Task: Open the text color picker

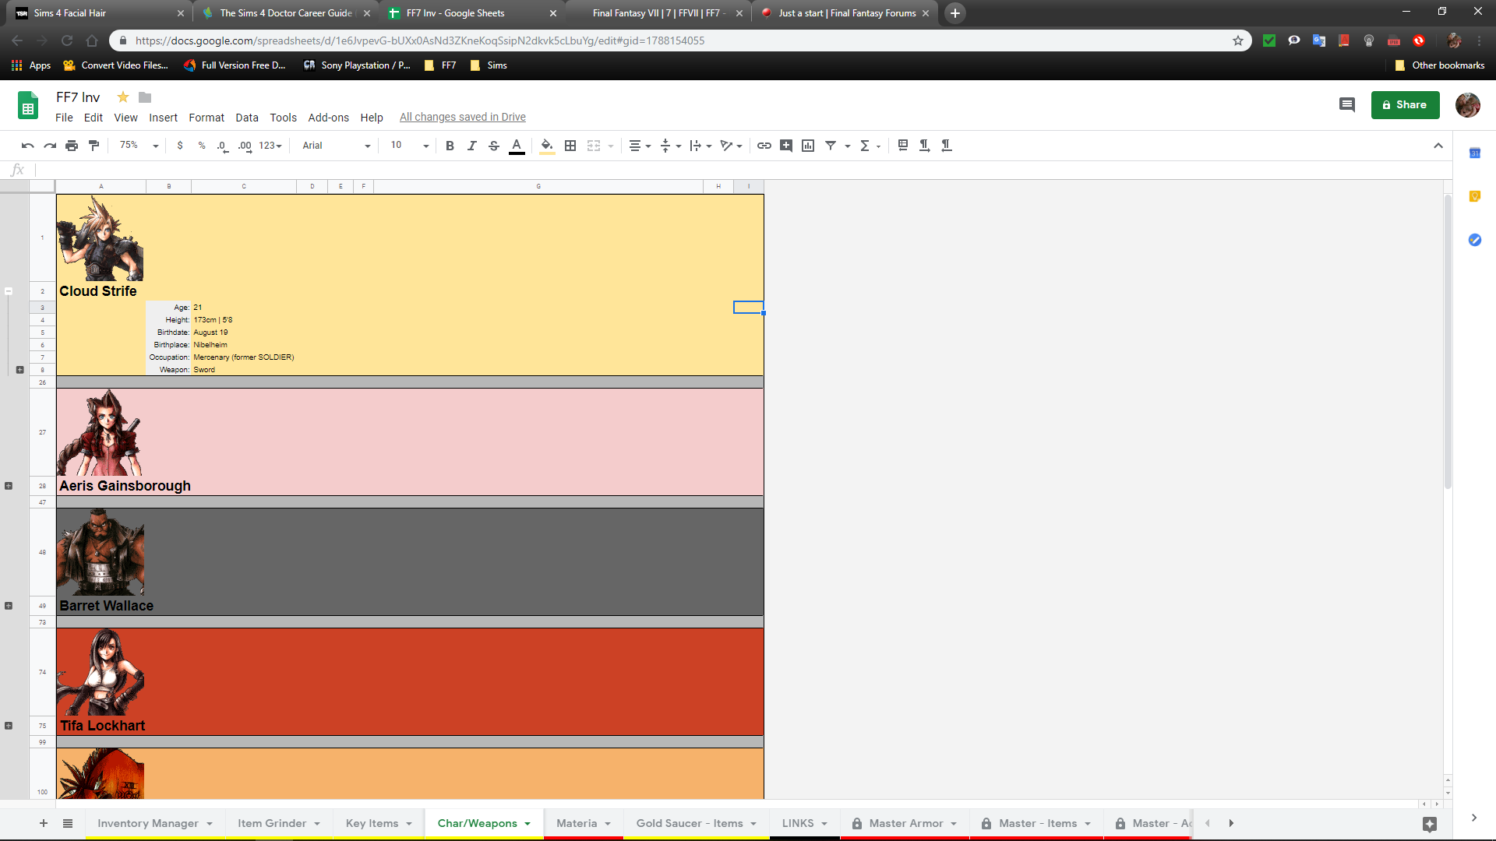Action: point(517,146)
